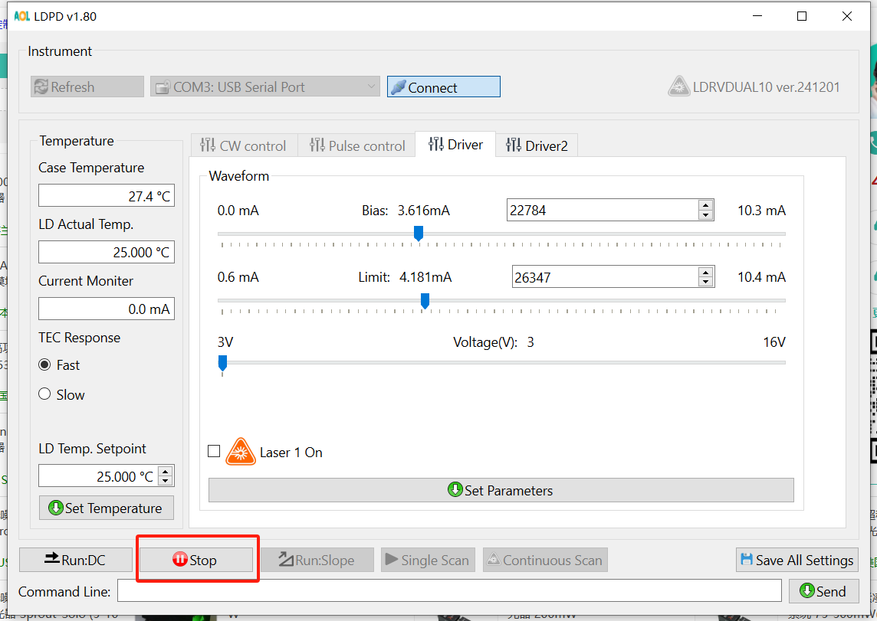Click the Set Parameters button
Screen dimensions: 877x621
coord(501,490)
